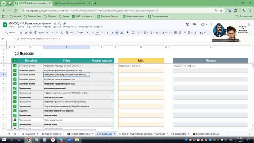Open the Инструменты menu

pyautogui.click(x=70, y=27)
